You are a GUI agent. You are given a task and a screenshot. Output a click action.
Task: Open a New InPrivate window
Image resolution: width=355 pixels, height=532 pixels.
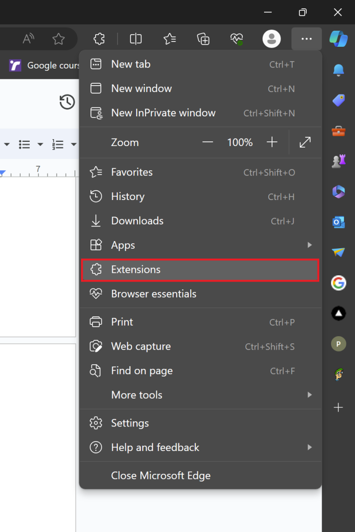(163, 113)
